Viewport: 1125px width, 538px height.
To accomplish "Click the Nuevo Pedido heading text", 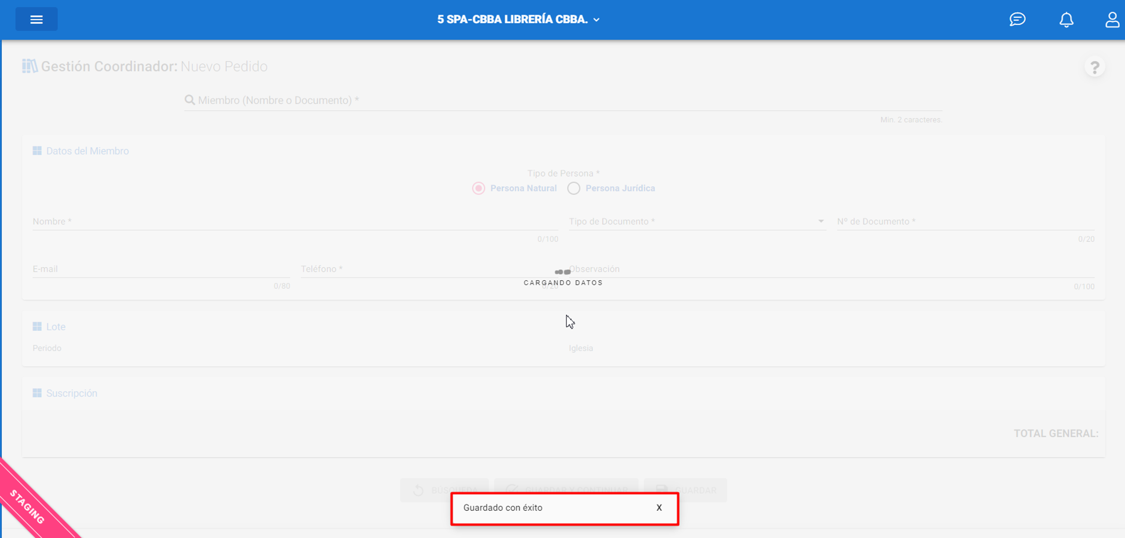I will 224,66.
